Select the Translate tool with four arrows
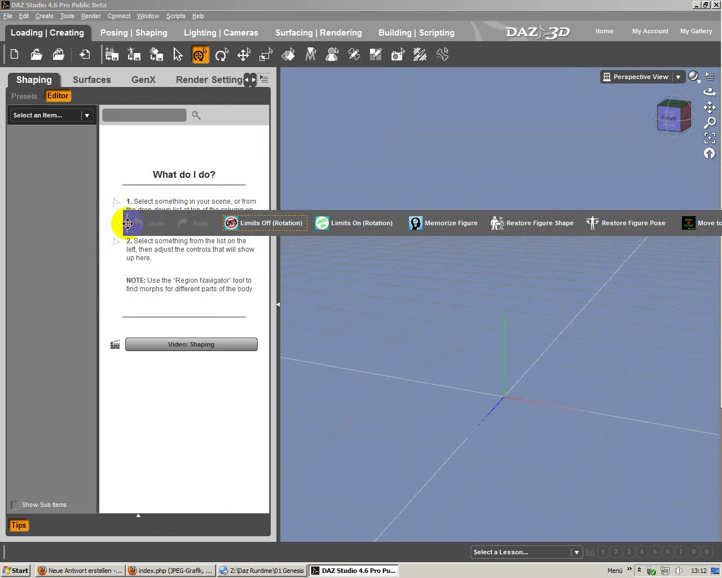The image size is (722, 578). pyautogui.click(x=244, y=55)
